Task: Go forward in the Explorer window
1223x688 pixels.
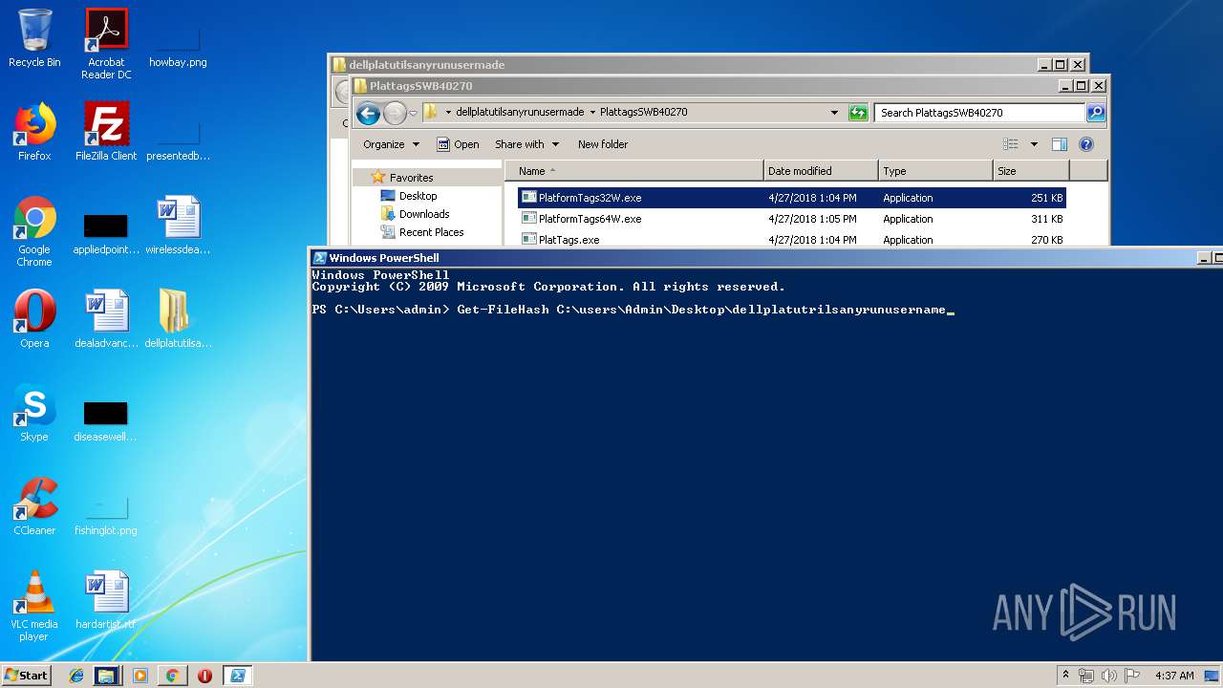Action: pos(395,114)
